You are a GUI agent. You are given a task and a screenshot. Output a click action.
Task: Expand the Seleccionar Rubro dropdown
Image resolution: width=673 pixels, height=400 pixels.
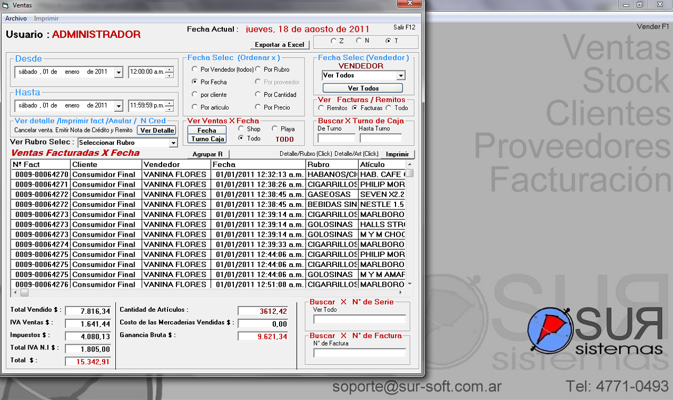click(173, 143)
